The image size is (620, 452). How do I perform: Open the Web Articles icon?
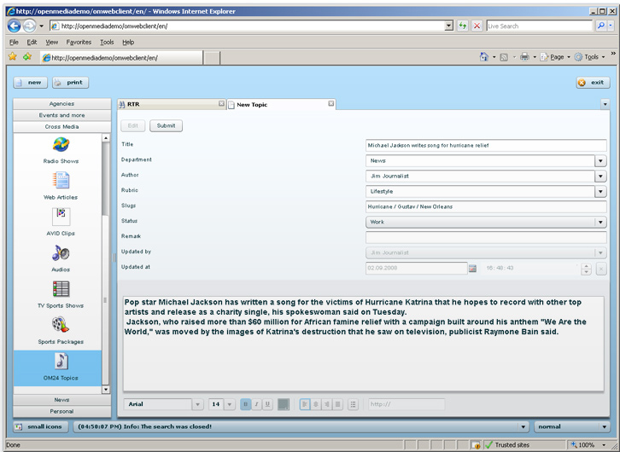point(61,181)
